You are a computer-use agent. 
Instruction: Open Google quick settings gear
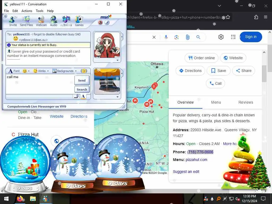pyautogui.click(x=221, y=37)
